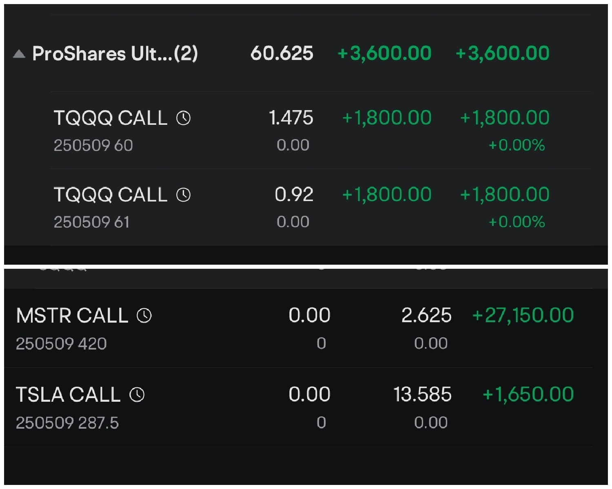Open the TSLA CALL 250509 287.5 row
Screen dimensions: 612x489
point(298,407)
